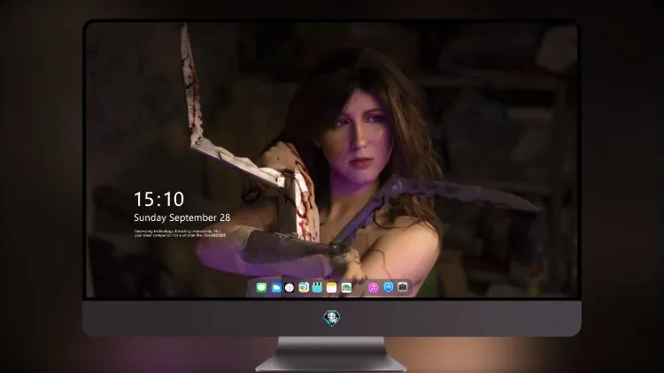The image size is (664, 373).
Task: Open the Camera app in dock
Action: (403, 287)
